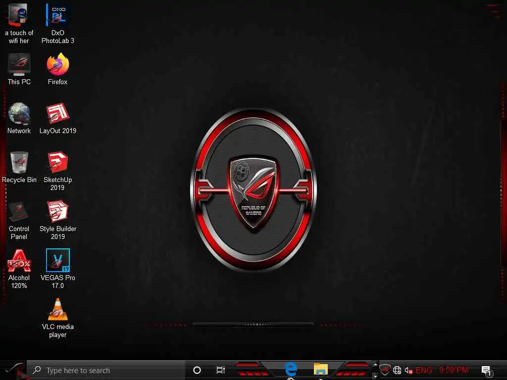Open the clock showing 9:59 PM
This screenshot has width=507, height=380.
pyautogui.click(x=454, y=370)
